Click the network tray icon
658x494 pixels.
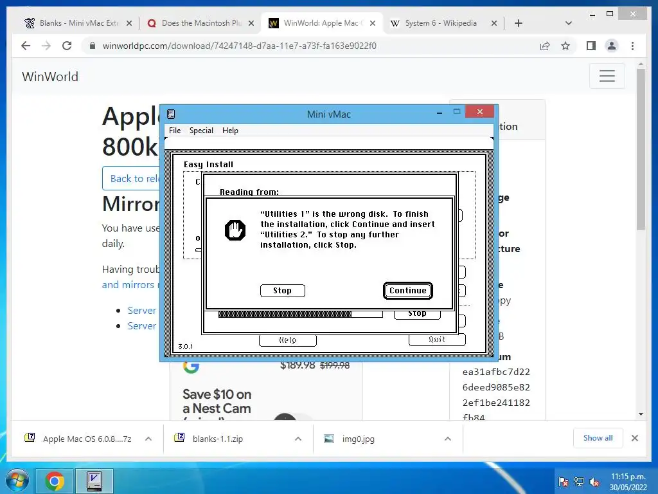click(x=579, y=482)
